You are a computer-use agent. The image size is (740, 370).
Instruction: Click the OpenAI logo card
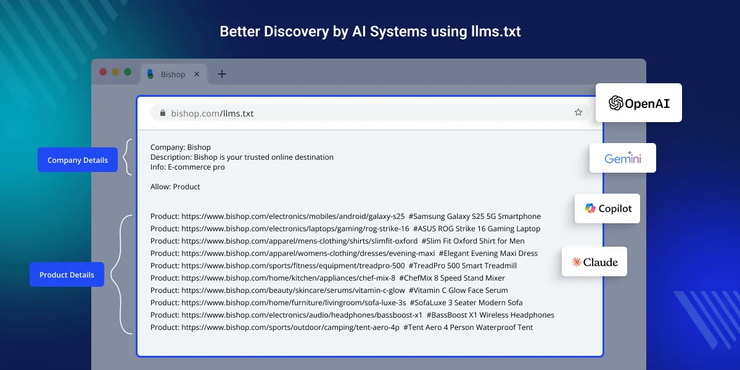pos(638,103)
